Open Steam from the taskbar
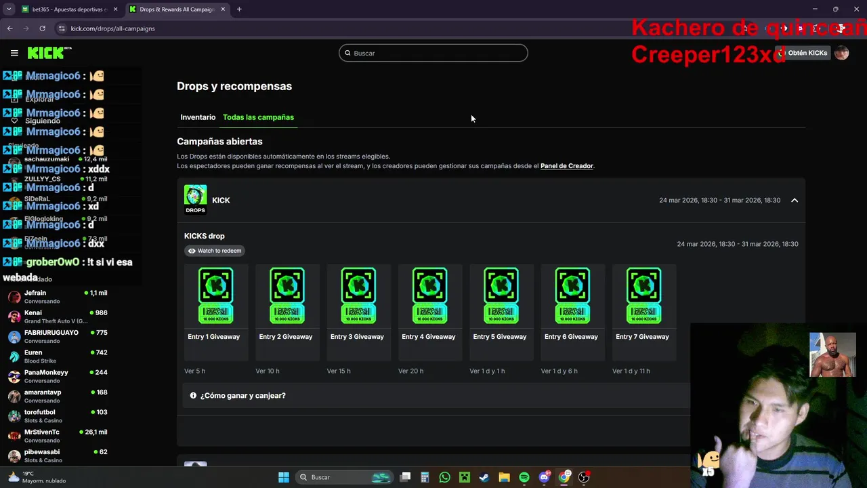The image size is (867, 488). pos(484,477)
